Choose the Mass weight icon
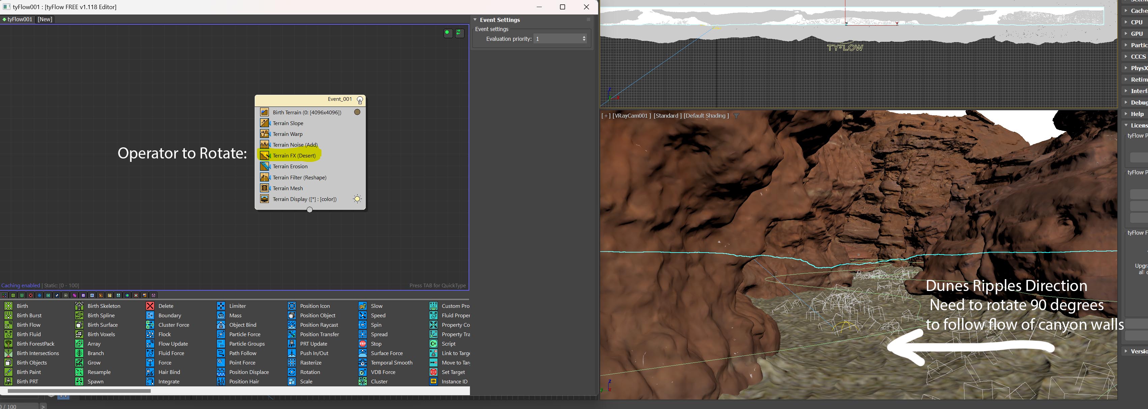This screenshot has height=409, width=1148. coord(221,315)
